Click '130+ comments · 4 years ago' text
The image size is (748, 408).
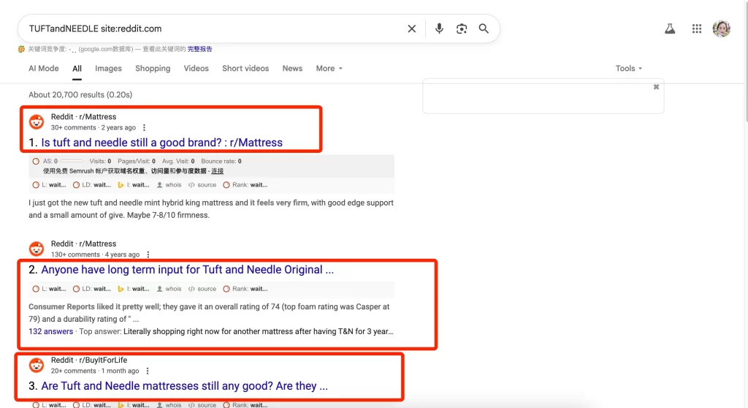tap(95, 254)
